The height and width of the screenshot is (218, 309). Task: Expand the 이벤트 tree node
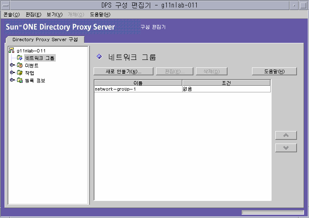pyautogui.click(x=12, y=65)
